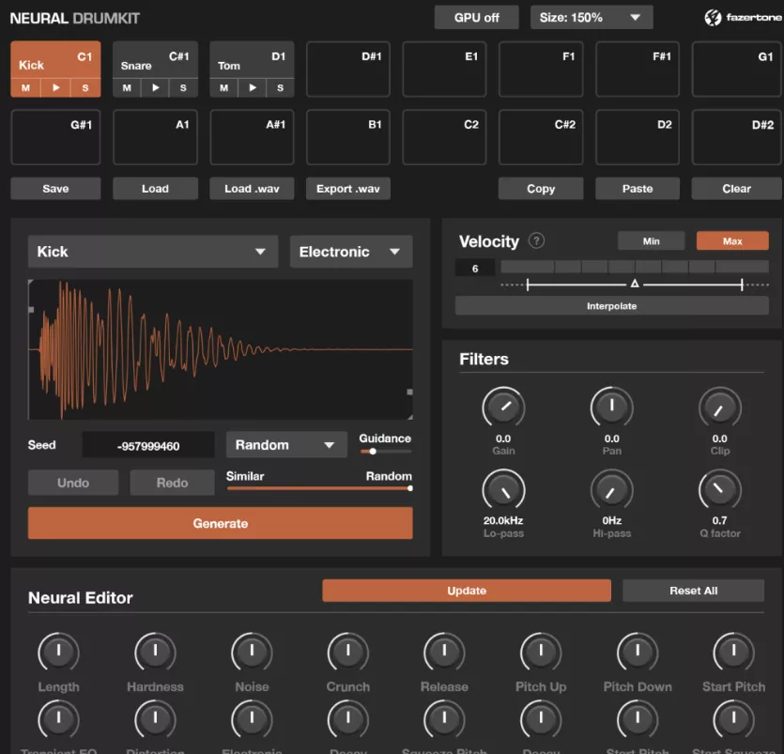Preview the Kick pad with play icon
The width and height of the screenshot is (784, 754).
point(56,88)
